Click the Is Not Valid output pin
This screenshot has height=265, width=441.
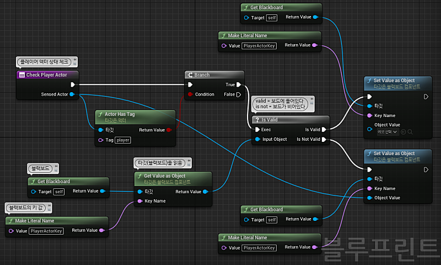[x=324, y=139]
